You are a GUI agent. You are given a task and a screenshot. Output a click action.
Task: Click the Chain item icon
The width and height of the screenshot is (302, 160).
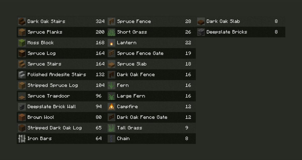111,139
